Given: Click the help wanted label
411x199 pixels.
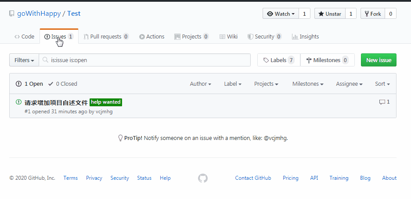Looking at the screenshot, I should click(106, 102).
